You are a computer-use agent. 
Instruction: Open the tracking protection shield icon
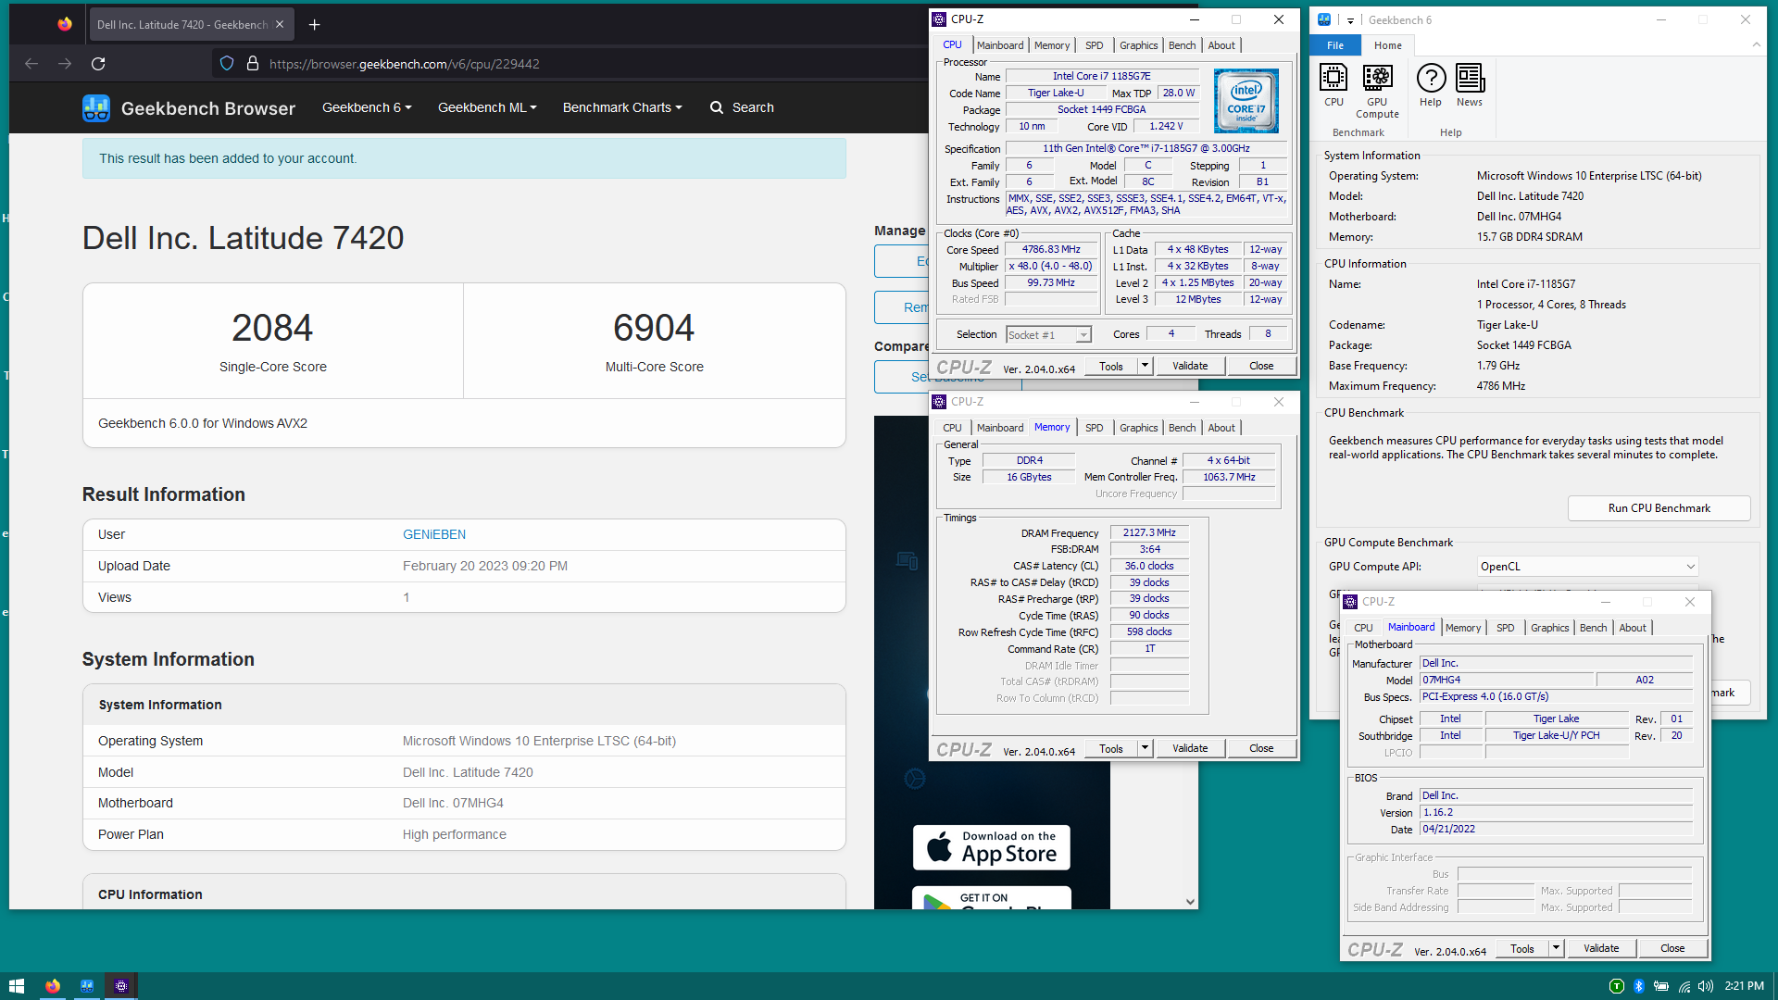(227, 64)
